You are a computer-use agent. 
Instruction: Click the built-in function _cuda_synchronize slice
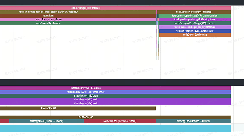(195, 31)
